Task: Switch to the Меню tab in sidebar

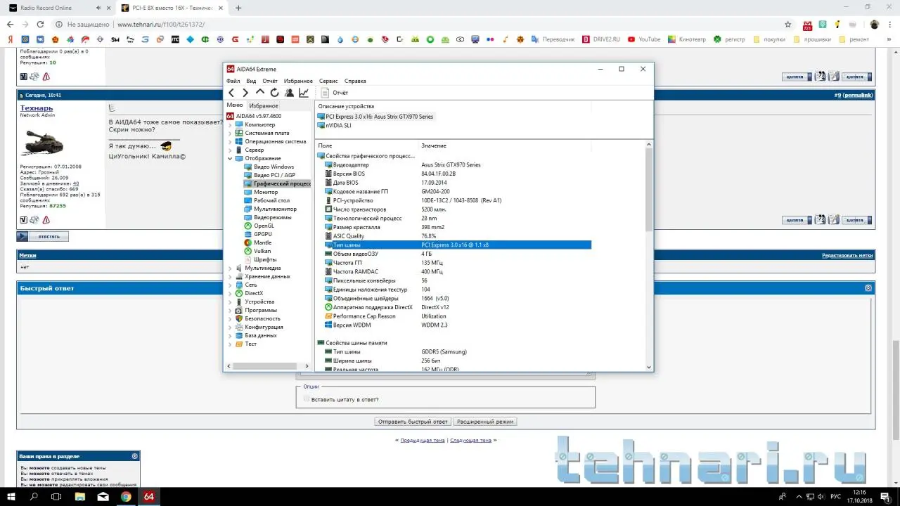Action: point(234,105)
